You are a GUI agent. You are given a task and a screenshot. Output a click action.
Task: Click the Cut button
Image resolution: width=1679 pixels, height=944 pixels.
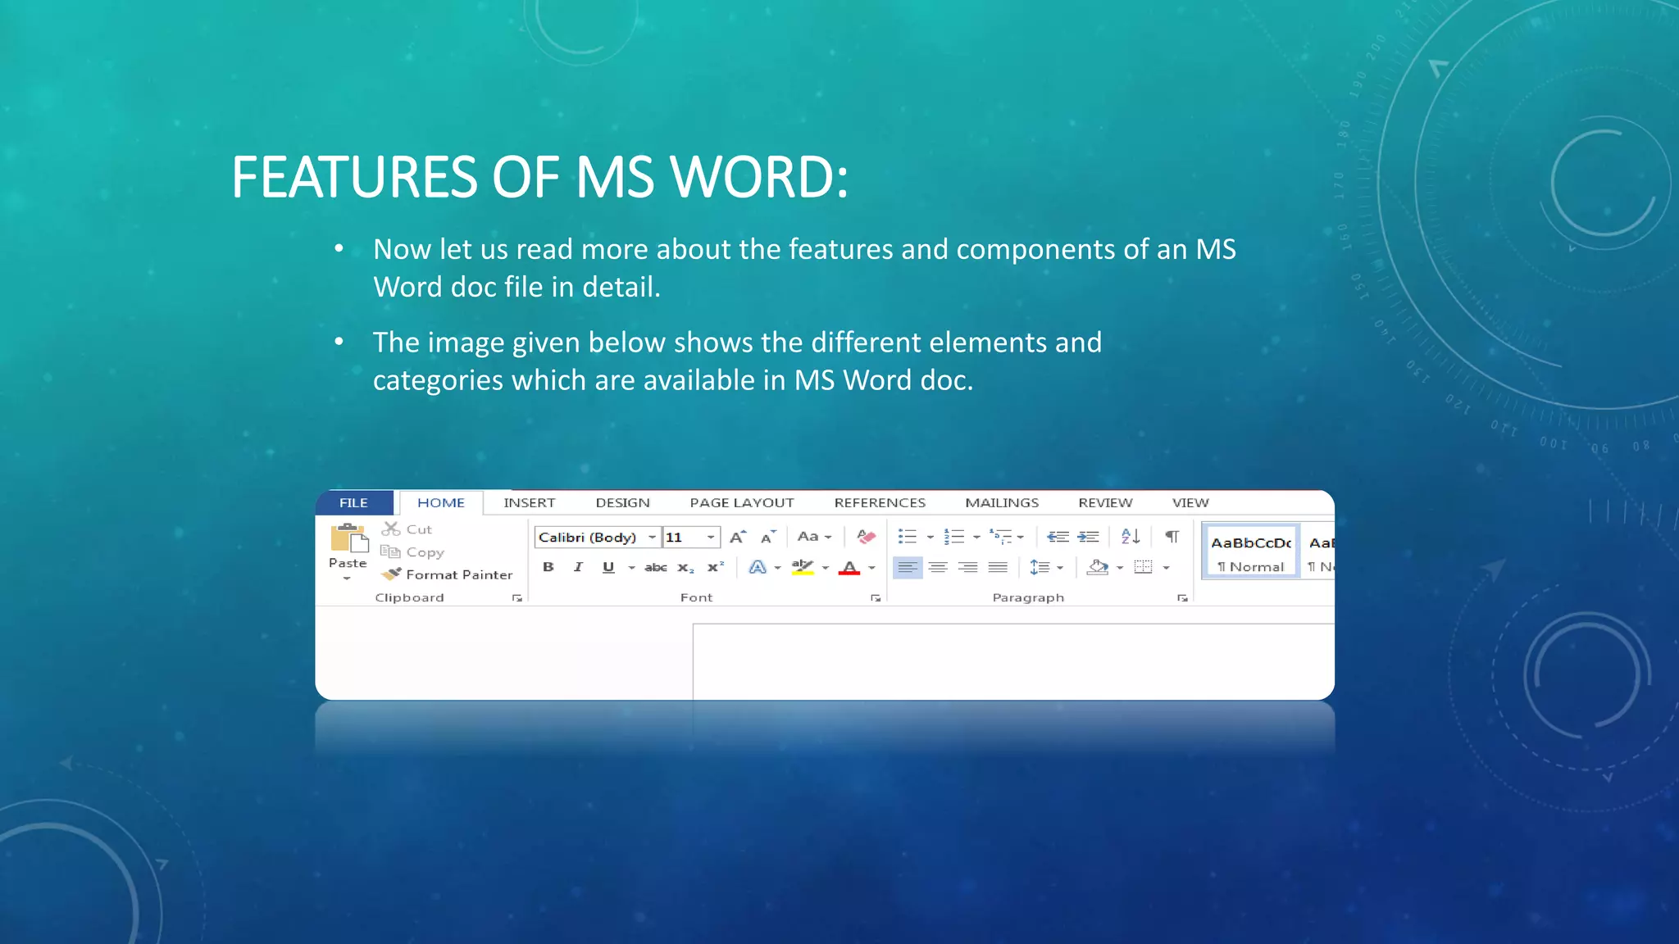click(407, 529)
